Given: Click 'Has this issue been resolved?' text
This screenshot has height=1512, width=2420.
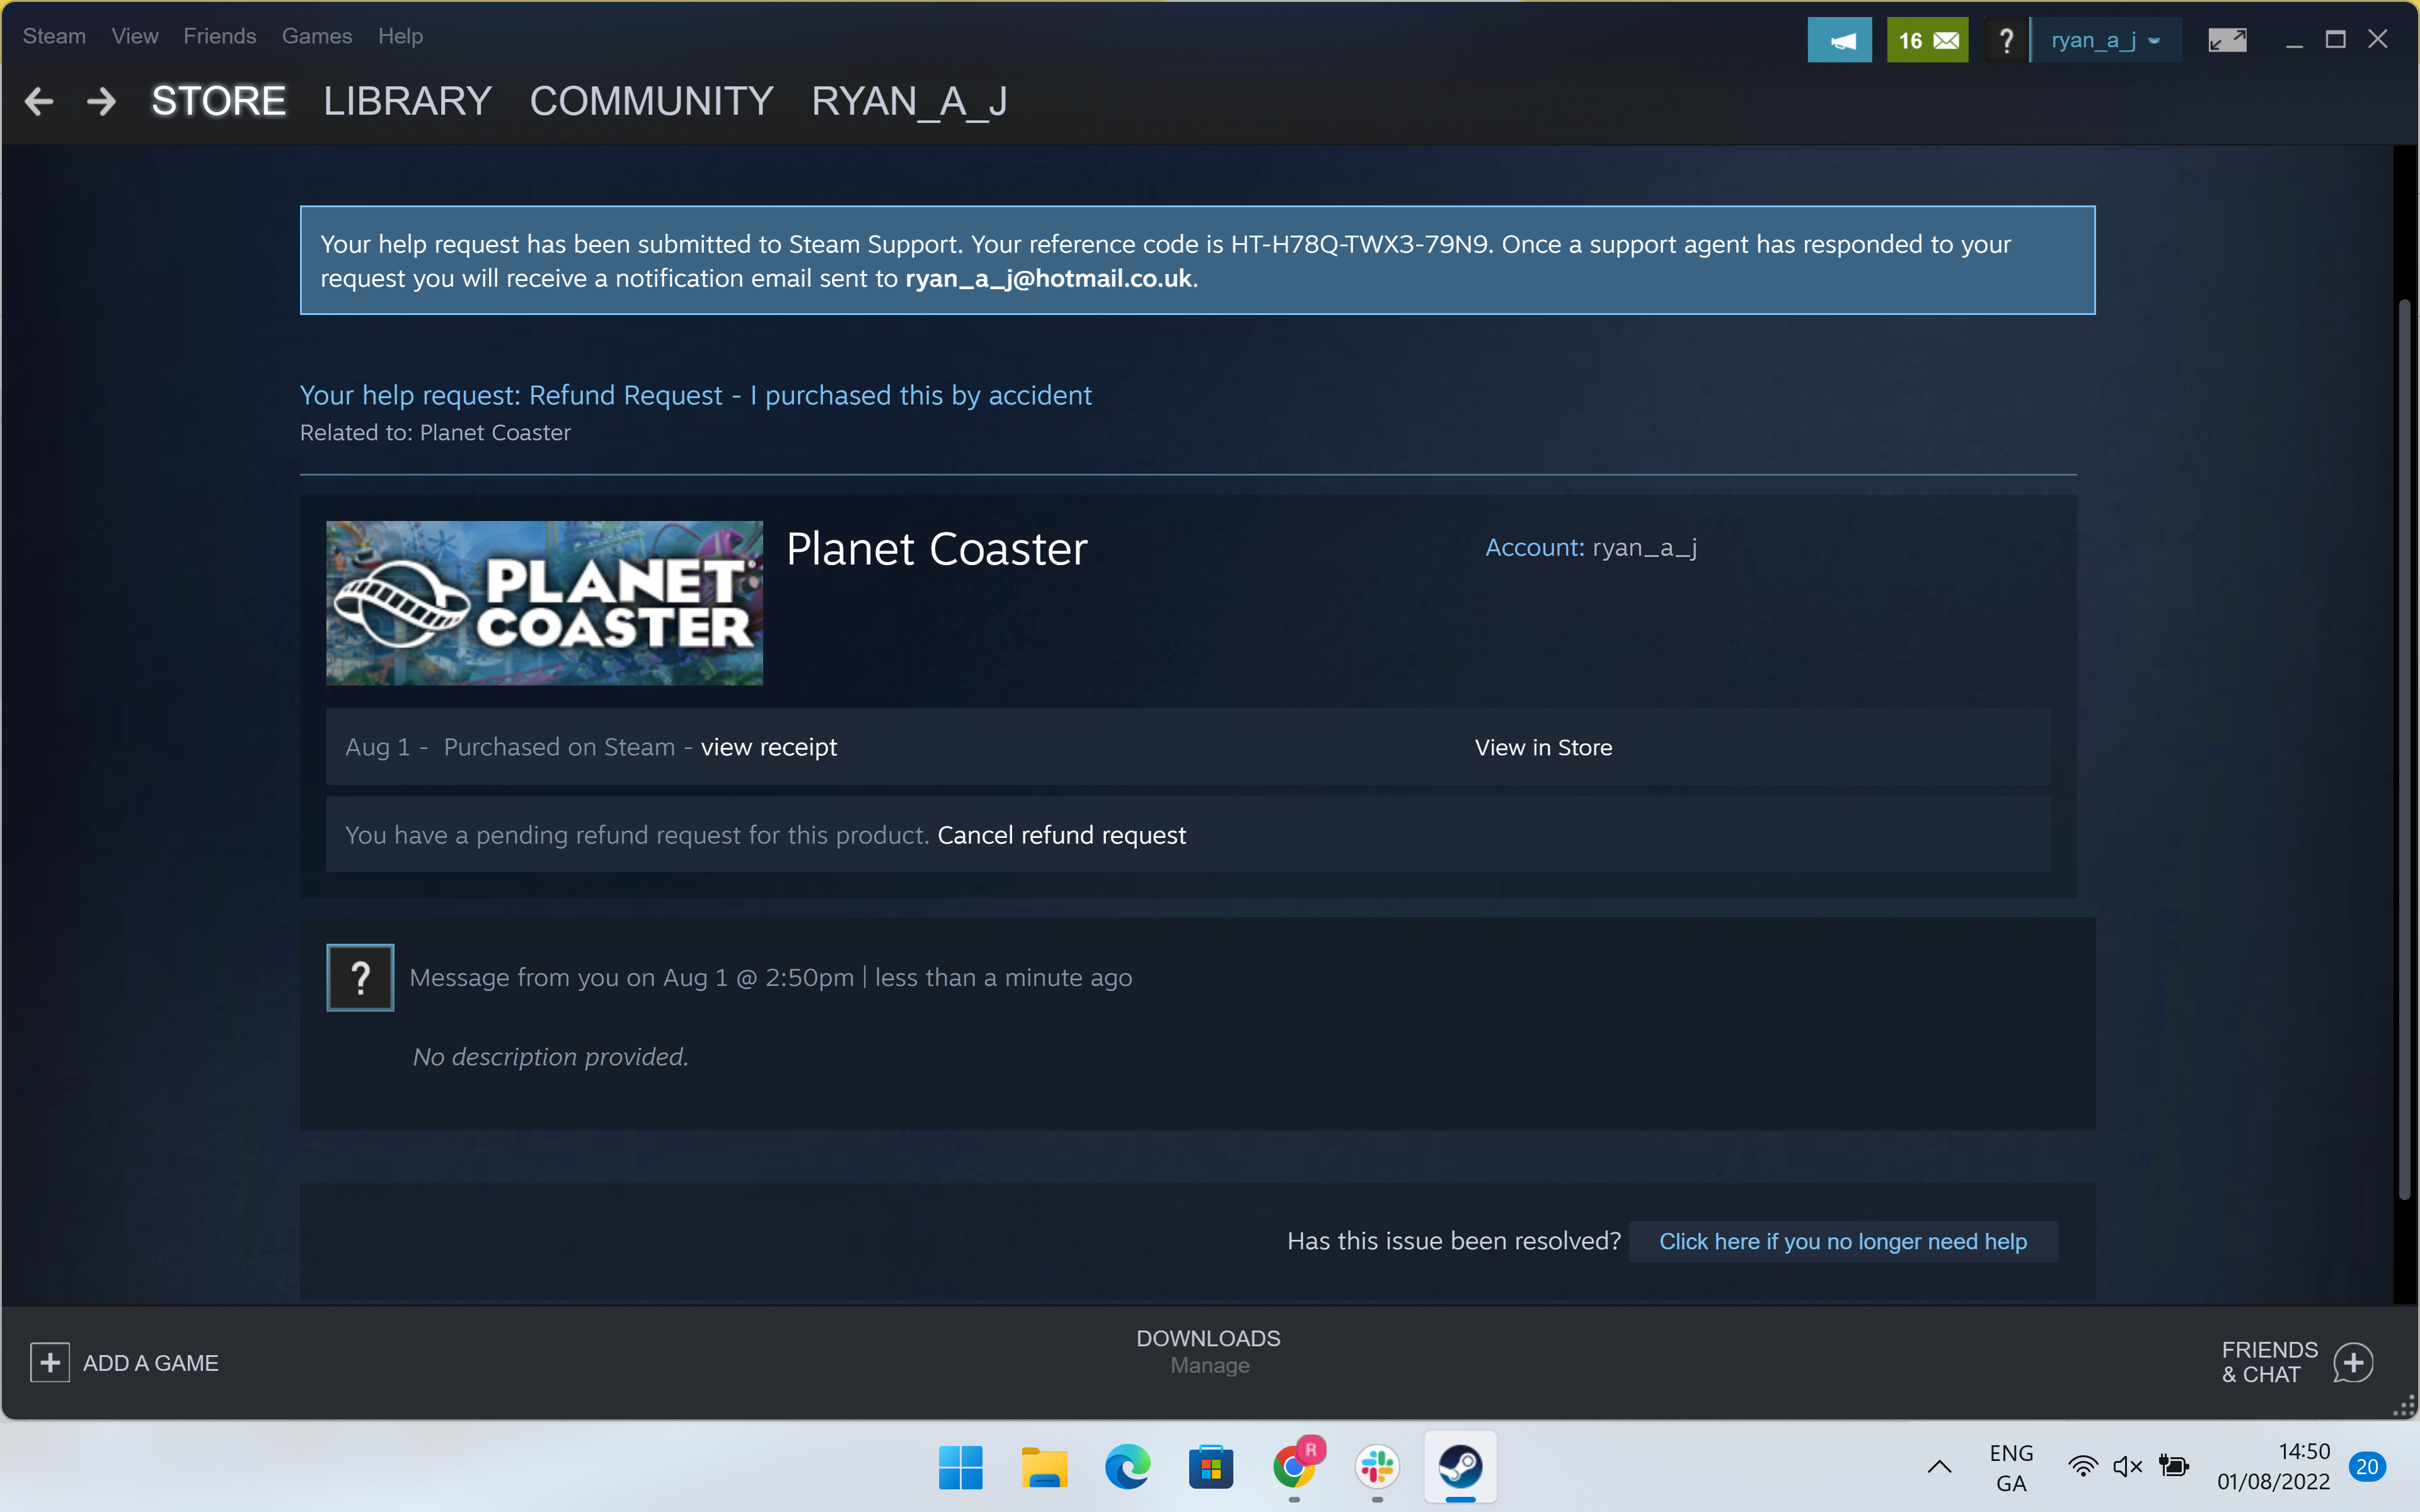Looking at the screenshot, I should [1453, 1241].
